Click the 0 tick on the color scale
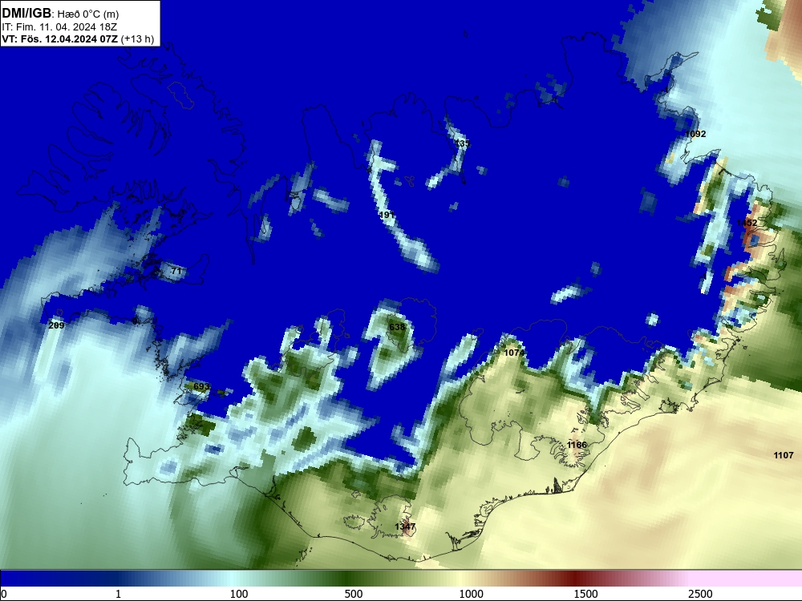 point(4,594)
